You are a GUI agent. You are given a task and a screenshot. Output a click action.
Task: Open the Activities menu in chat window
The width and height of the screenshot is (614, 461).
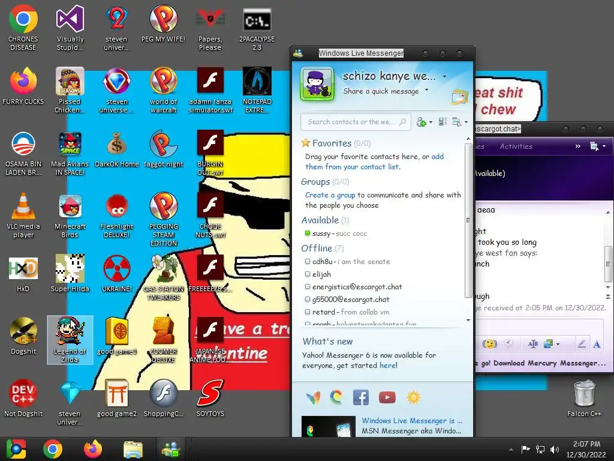point(516,146)
